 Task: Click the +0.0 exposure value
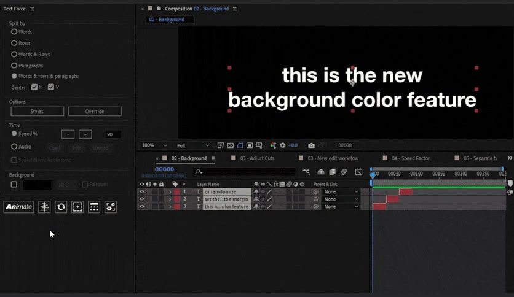click(293, 145)
